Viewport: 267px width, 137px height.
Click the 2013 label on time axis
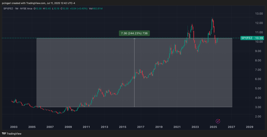[x=104, y=127]
